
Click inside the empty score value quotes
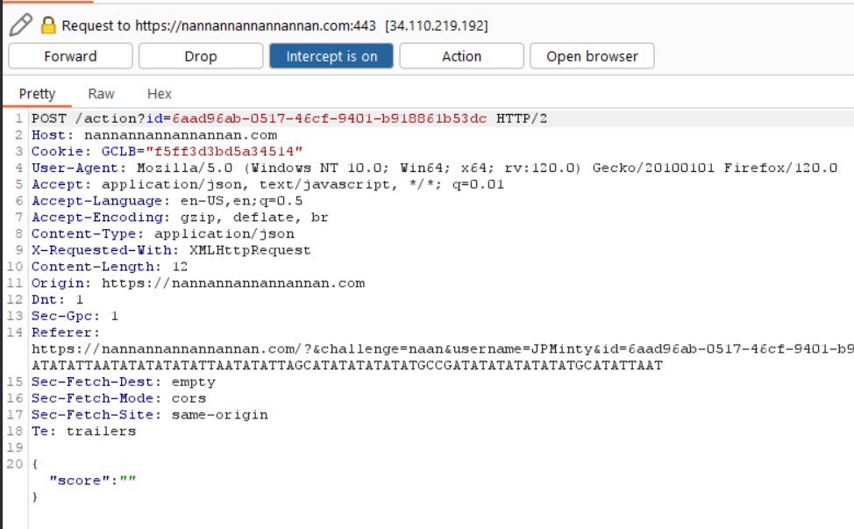click(130, 480)
